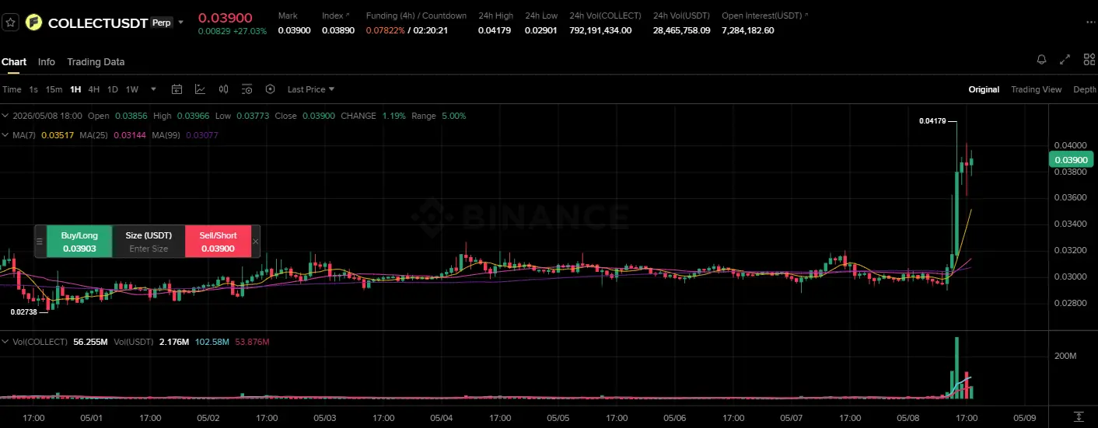Click the COLLECT coin logo icon
This screenshot has height=428, width=1098.
coord(33,23)
